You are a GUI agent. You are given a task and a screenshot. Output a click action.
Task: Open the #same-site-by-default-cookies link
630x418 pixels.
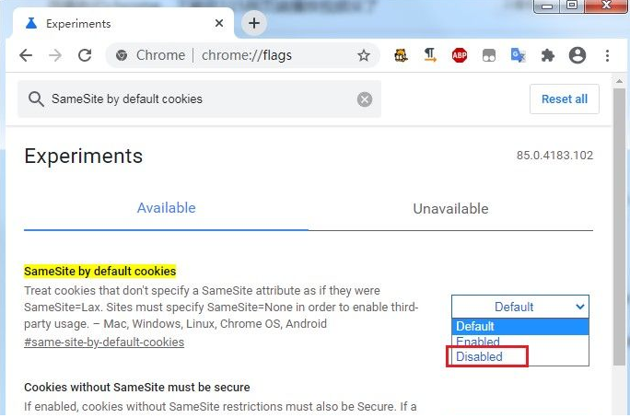104,343
